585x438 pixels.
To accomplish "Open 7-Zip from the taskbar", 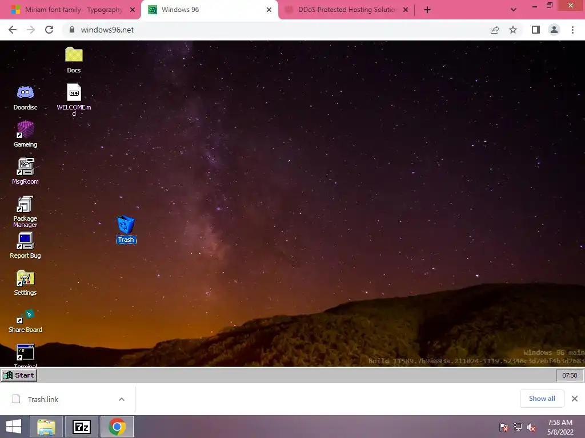I will tap(82, 427).
